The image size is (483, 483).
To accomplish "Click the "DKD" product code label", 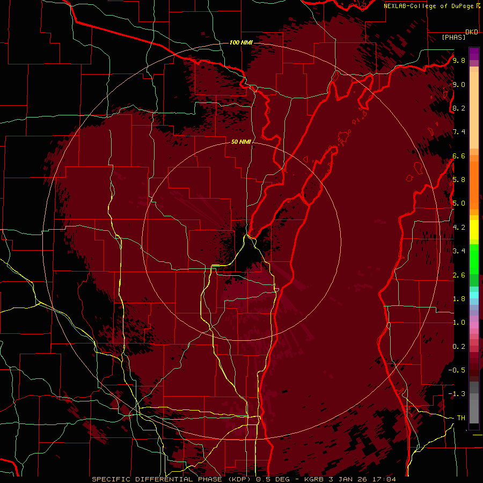I will (x=472, y=32).
